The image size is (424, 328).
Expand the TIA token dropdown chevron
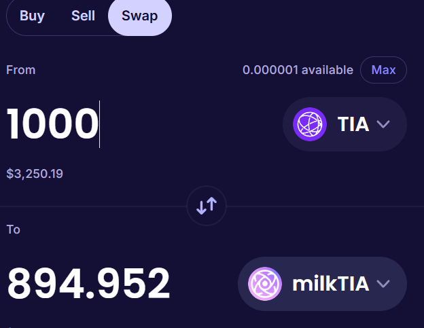(383, 124)
